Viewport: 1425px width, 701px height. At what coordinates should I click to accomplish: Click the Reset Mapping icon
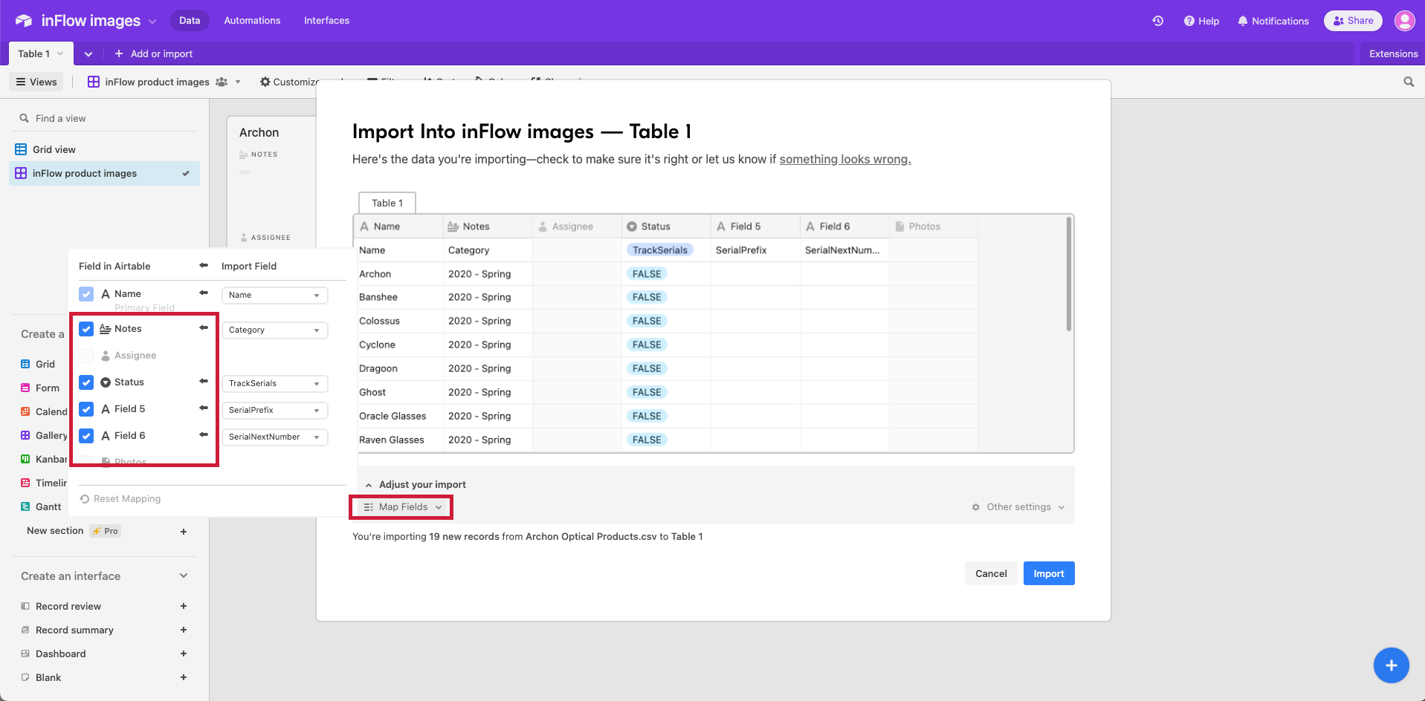[x=85, y=499]
